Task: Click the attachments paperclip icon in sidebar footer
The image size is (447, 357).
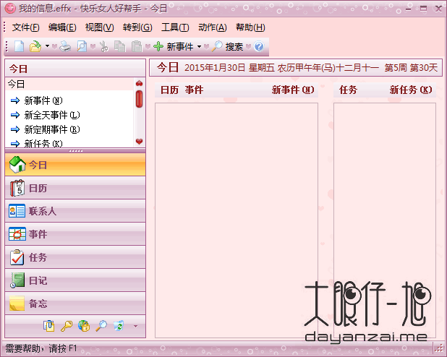Action: coord(49,326)
